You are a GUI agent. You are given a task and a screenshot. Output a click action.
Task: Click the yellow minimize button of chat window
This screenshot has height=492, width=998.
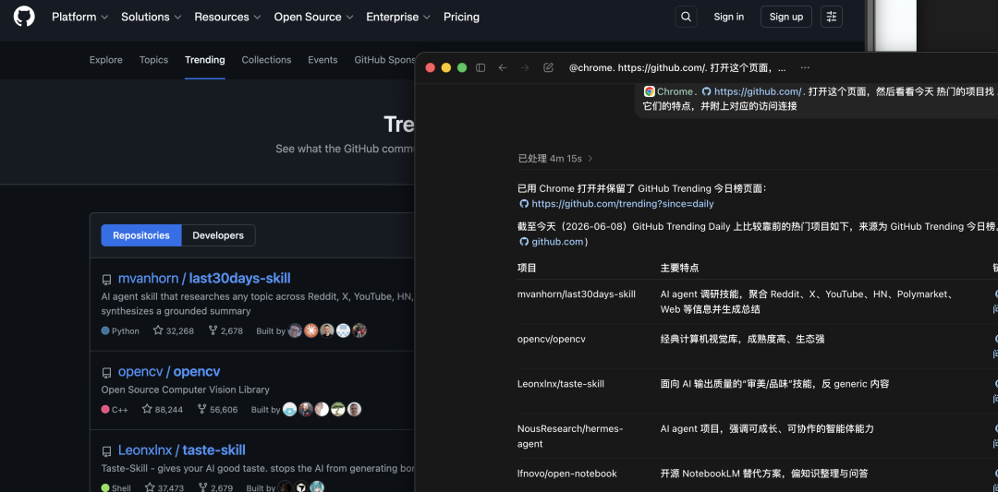pyautogui.click(x=446, y=67)
